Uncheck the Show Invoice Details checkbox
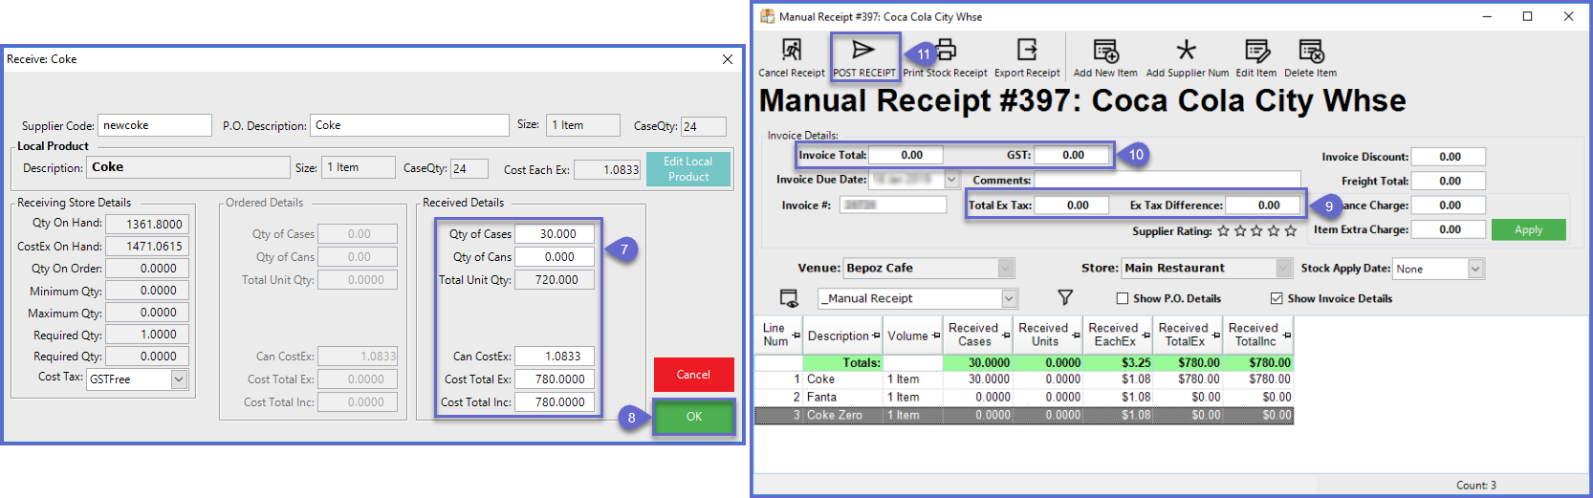The height and width of the screenshot is (498, 1593). click(x=1277, y=298)
